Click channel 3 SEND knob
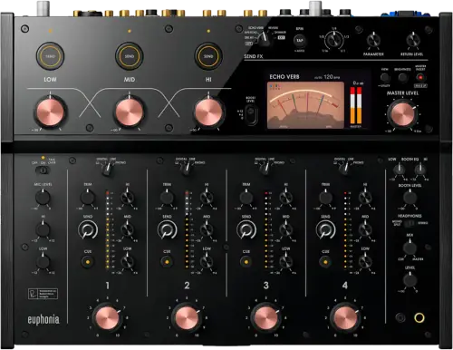Image resolution: width=453 pixels, height=350 pixels. (246, 230)
